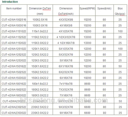This screenshot has height=117, width=128.
Task: Select dimension cell 115x1.0x22.2
Action: tap(40, 31)
